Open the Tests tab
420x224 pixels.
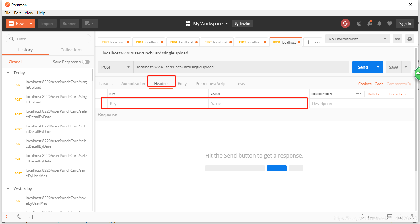pyautogui.click(x=240, y=83)
